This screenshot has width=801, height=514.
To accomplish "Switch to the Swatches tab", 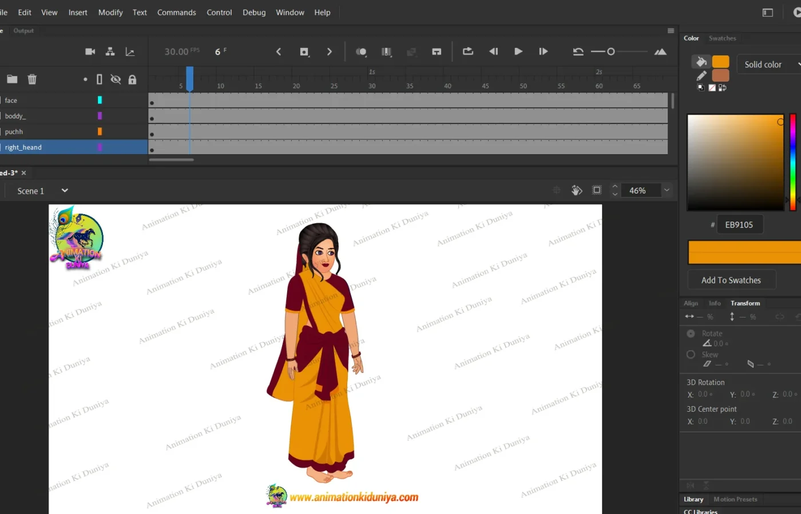I will [x=722, y=38].
